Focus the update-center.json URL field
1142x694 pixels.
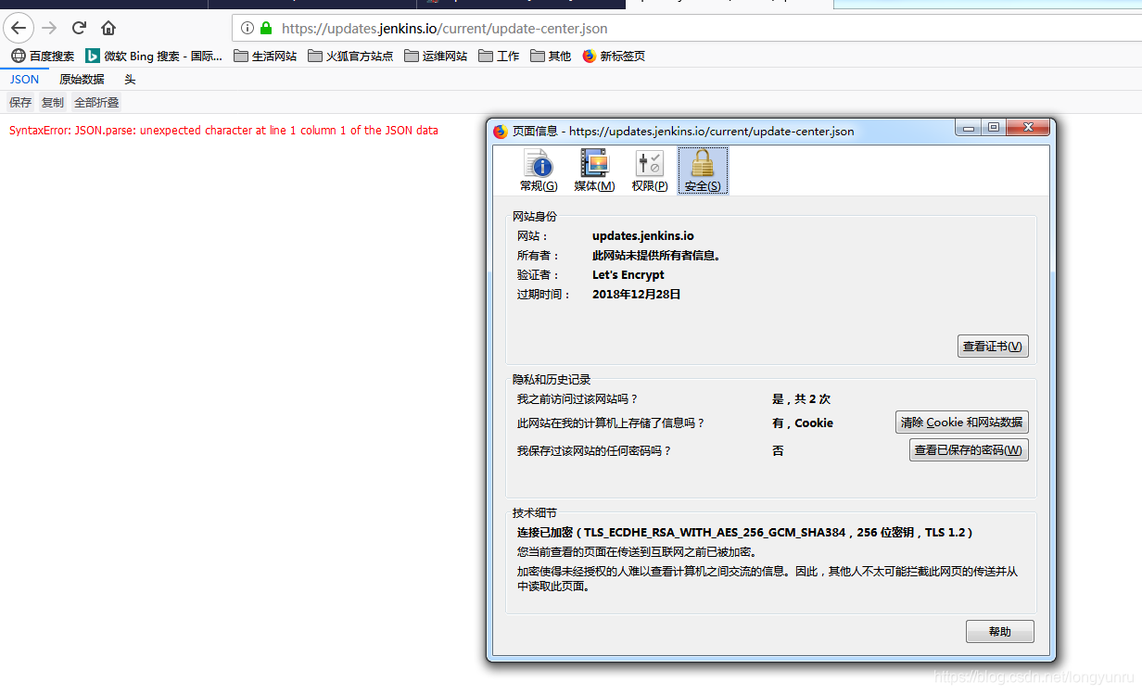tap(686, 29)
